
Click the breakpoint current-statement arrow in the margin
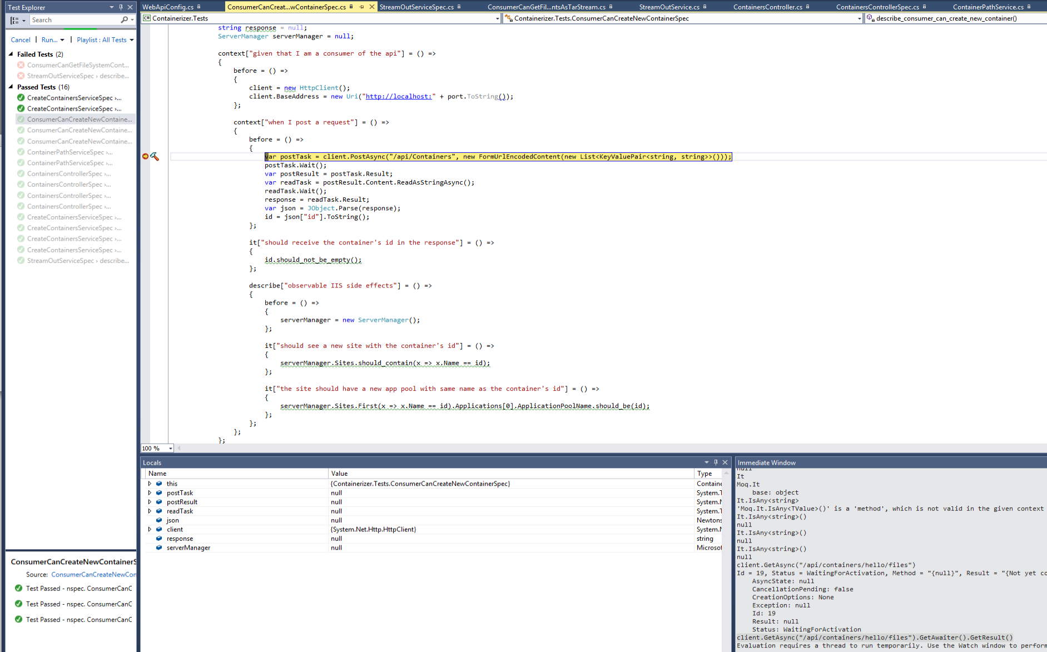click(145, 157)
